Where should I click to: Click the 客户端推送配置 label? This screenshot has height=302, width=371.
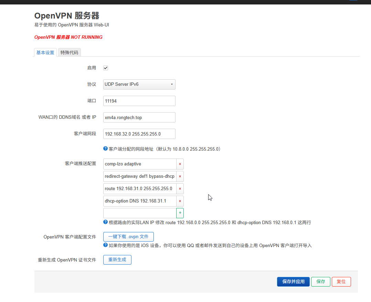click(81, 163)
